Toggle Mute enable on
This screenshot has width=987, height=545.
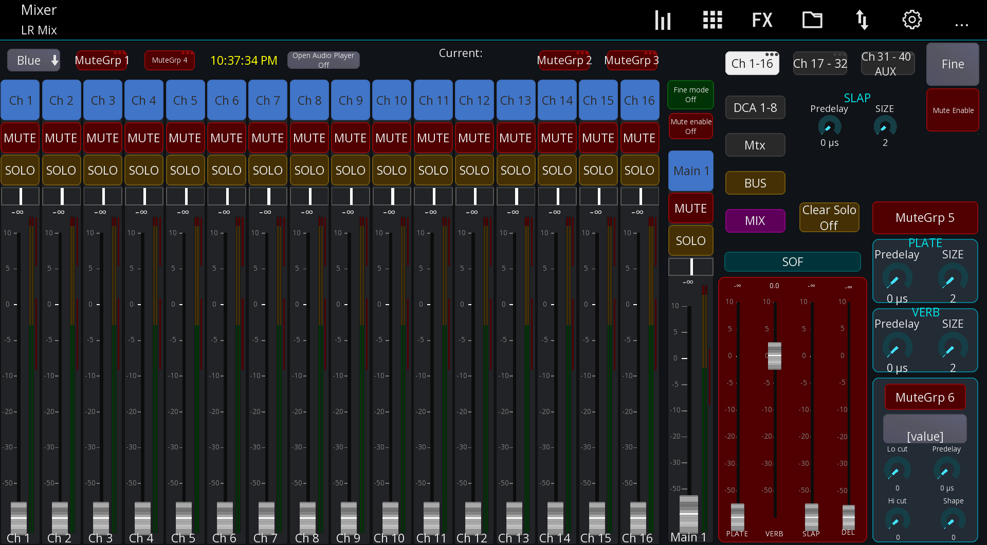[690, 126]
